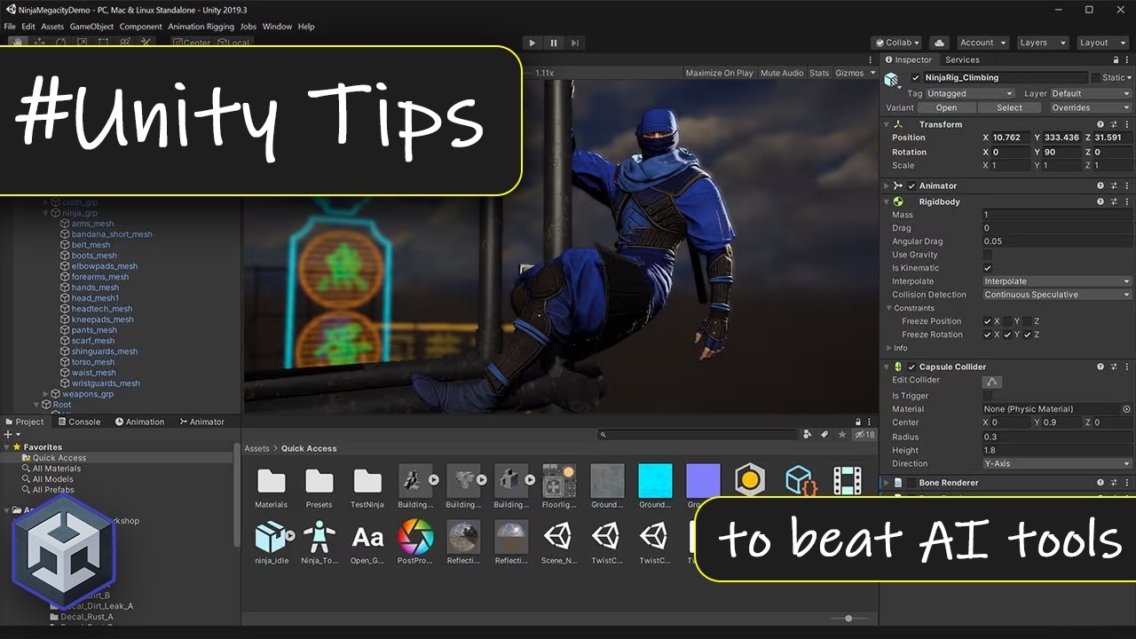This screenshot has height=639, width=1136.
Task: Open the Animation Rigging menu
Action: pyautogui.click(x=201, y=27)
